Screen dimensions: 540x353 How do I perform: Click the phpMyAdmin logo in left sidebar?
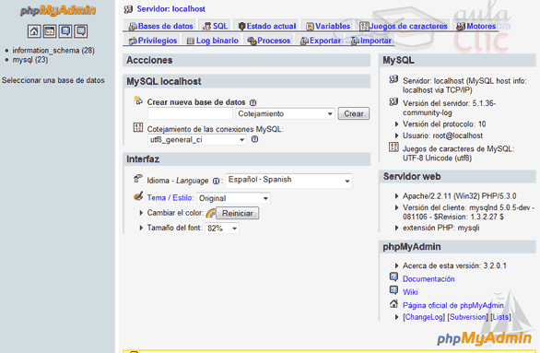pyautogui.click(x=57, y=10)
